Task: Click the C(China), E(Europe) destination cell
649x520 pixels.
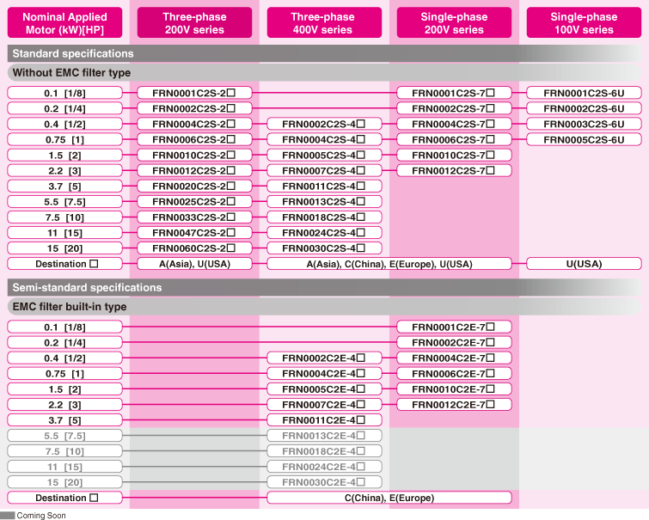Action: pos(389,498)
